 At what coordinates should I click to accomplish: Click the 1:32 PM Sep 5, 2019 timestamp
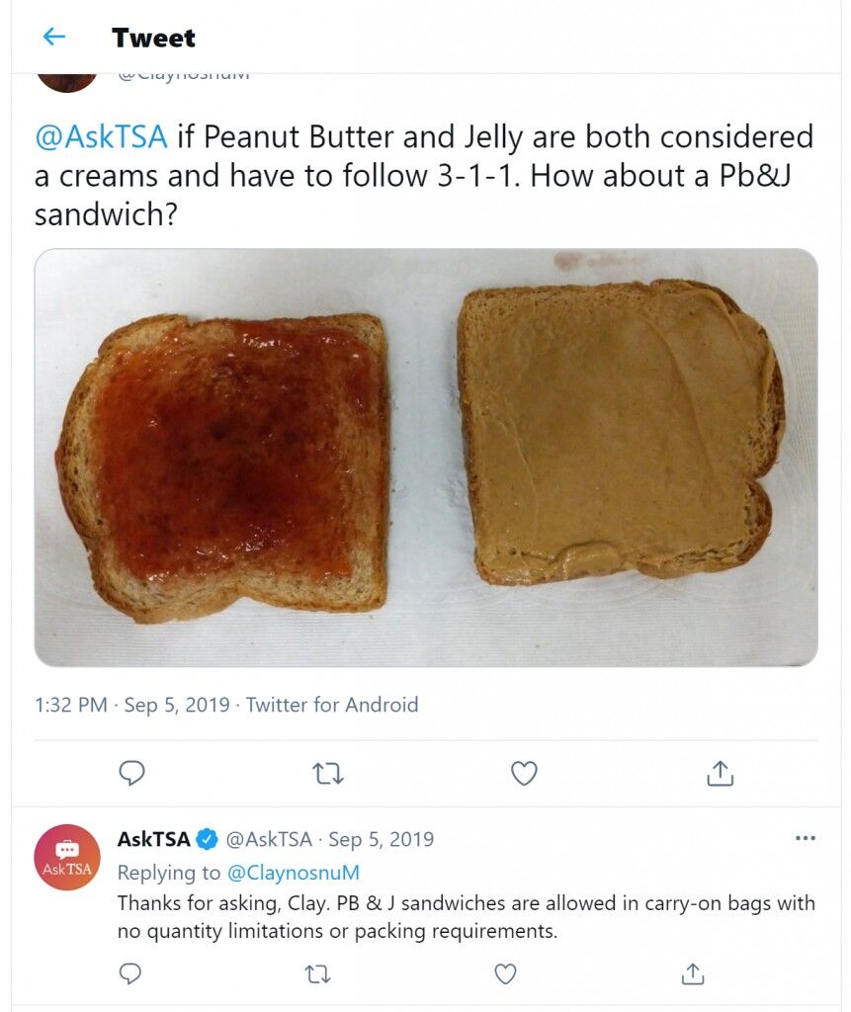pyautogui.click(x=132, y=704)
